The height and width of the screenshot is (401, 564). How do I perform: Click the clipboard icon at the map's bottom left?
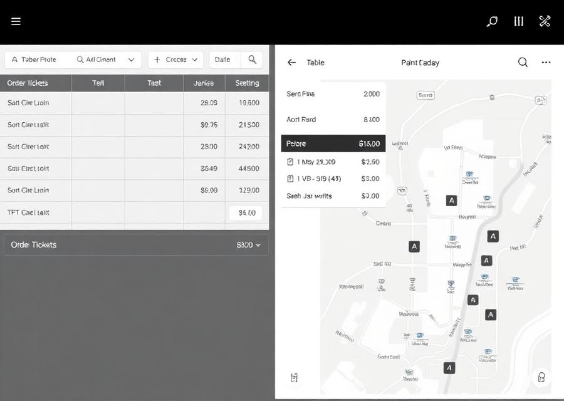(294, 378)
